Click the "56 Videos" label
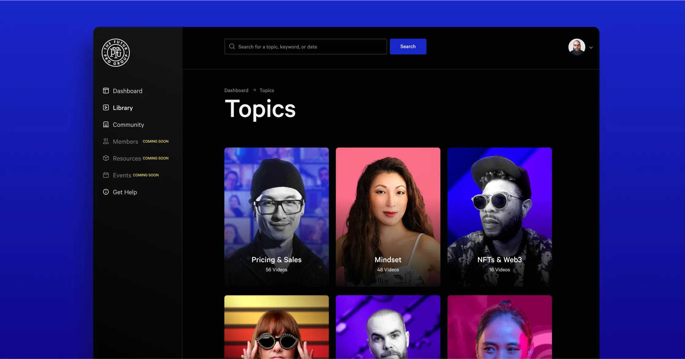Viewport: 685px width, 359px height. [276, 270]
